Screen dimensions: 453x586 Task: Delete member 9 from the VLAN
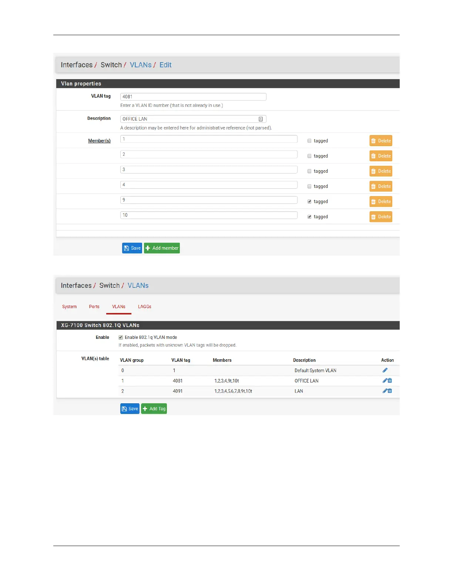pos(381,202)
